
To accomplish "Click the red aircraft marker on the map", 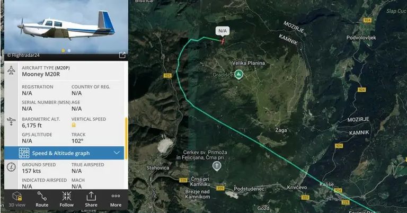I will tap(223, 41).
